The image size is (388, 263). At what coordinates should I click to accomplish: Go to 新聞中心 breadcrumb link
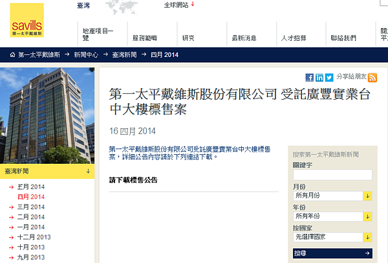click(x=86, y=55)
